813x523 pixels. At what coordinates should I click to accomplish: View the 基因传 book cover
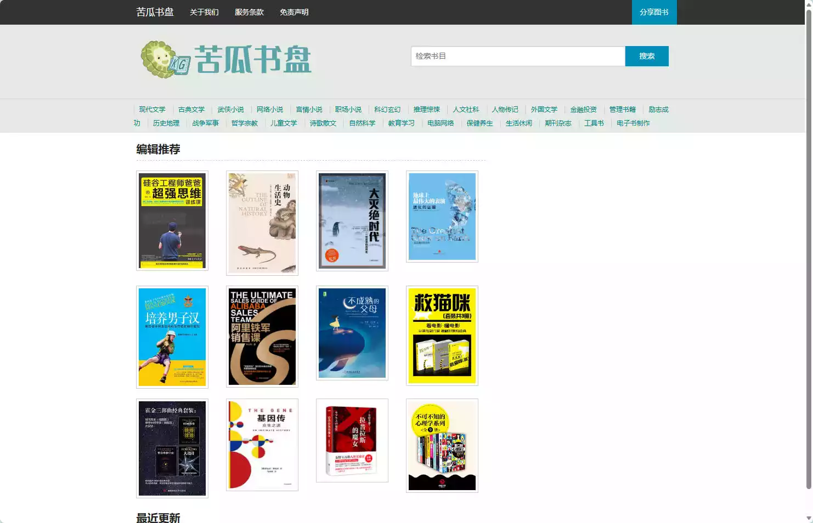click(x=262, y=445)
